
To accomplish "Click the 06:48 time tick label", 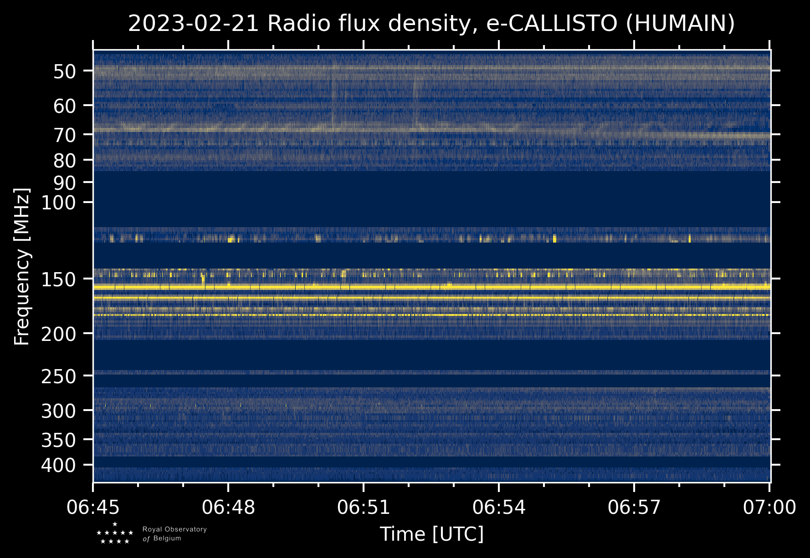I will click(229, 507).
